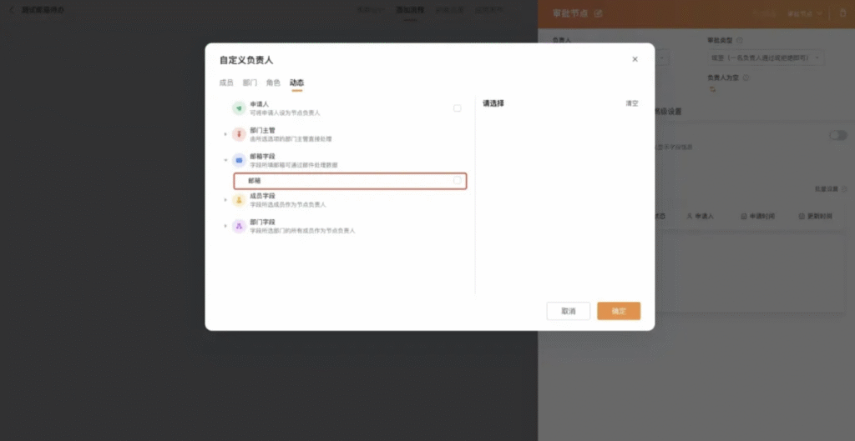Check the 申请人 checkbox
The width and height of the screenshot is (855, 441).
click(457, 108)
